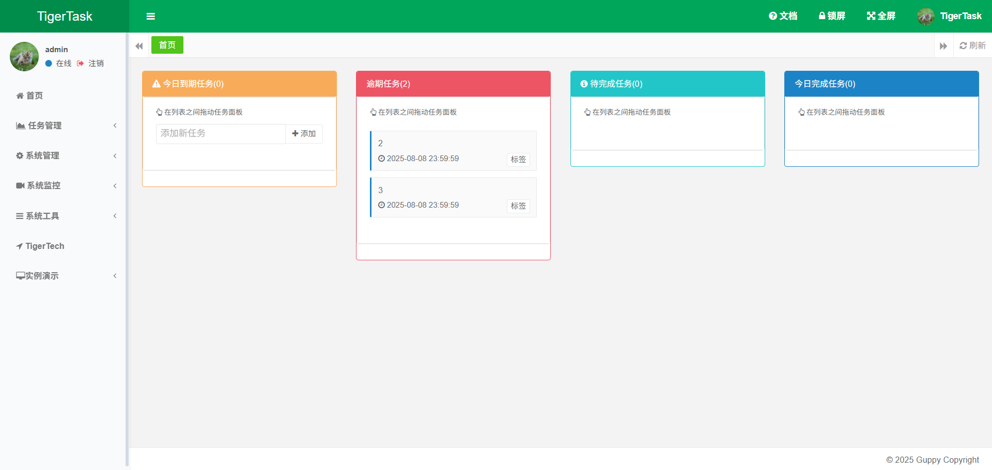Open TigerTask user menu in header
The height and width of the screenshot is (470, 992).
[x=950, y=16]
